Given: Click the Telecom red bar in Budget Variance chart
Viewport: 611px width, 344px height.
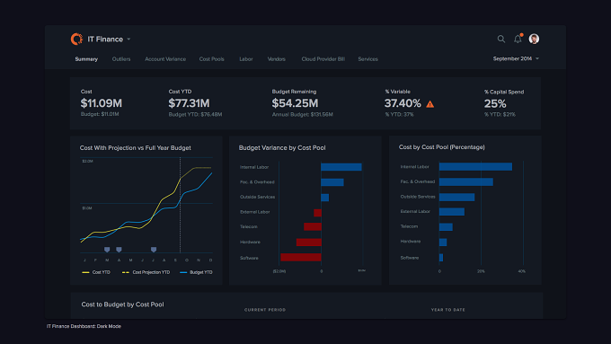Looking at the screenshot, I should [x=313, y=226].
